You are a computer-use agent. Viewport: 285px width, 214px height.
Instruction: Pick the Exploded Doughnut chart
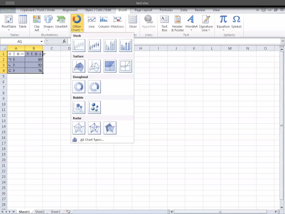click(x=95, y=87)
